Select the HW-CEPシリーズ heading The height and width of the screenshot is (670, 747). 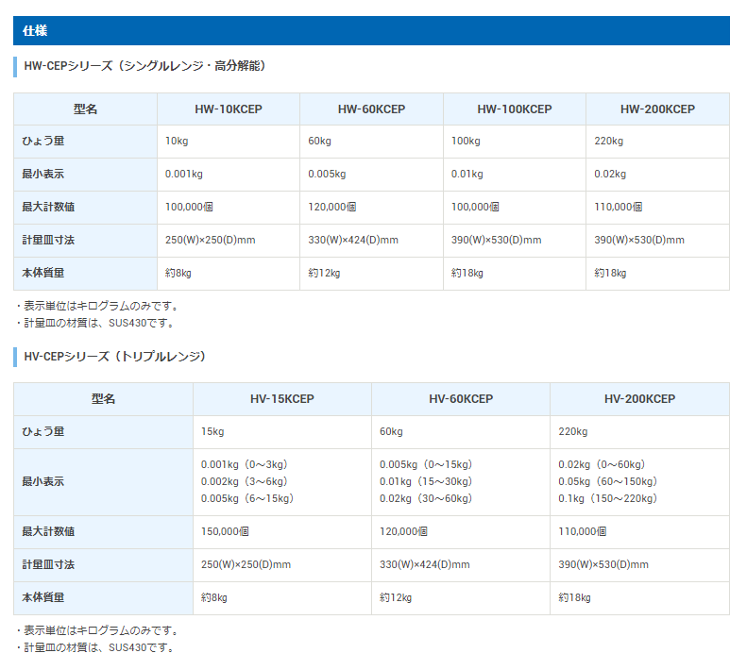pyautogui.click(x=144, y=66)
